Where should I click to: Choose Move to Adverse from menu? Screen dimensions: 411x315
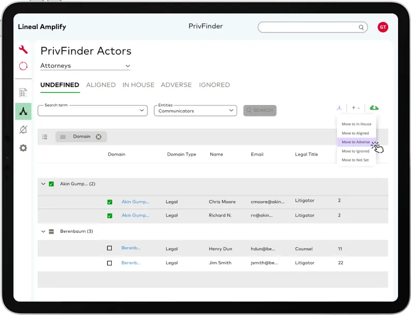[356, 142]
